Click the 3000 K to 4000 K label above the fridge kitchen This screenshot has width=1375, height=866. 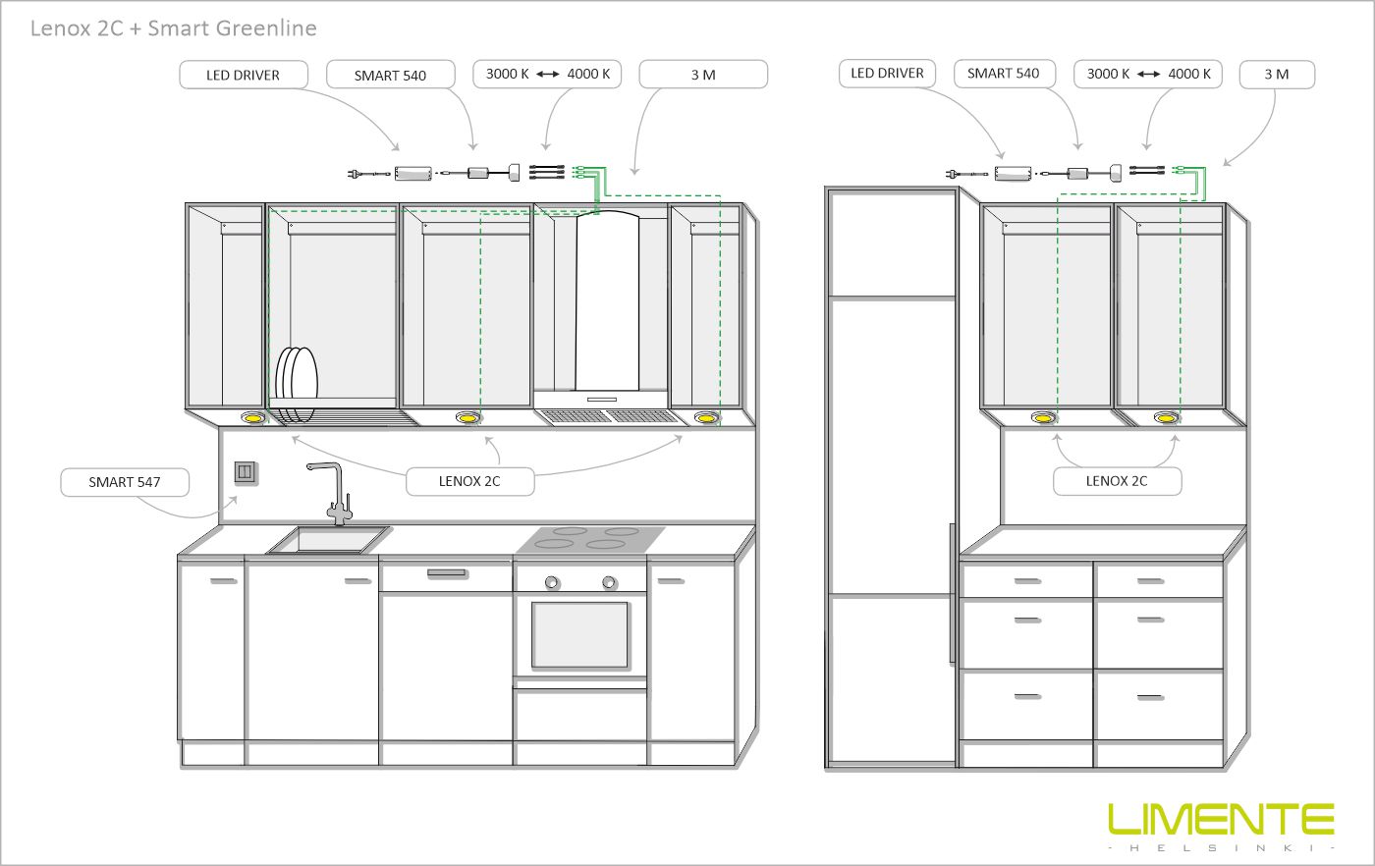click(1148, 74)
